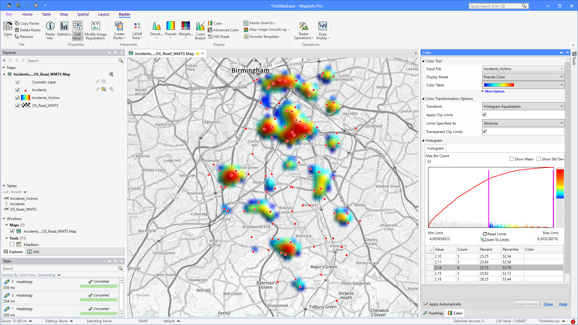Open the Raster Info tool
This screenshot has width=578, height=325.
pyautogui.click(x=50, y=30)
